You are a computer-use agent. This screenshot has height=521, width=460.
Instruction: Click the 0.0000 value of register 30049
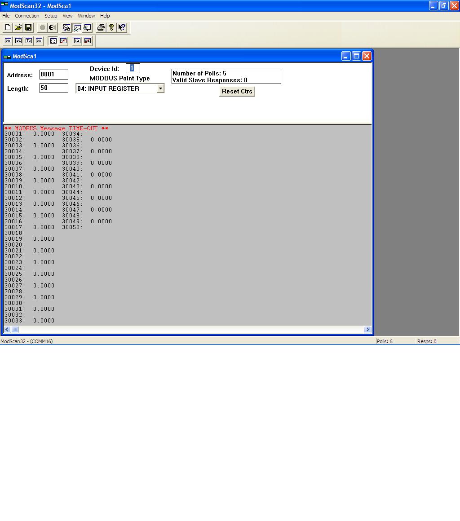pos(102,221)
